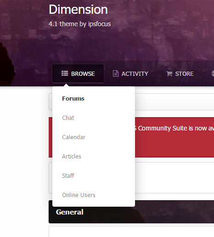This screenshot has width=214, height=237.
Task: Click the white panel below the red announcement
Action: [175, 178]
